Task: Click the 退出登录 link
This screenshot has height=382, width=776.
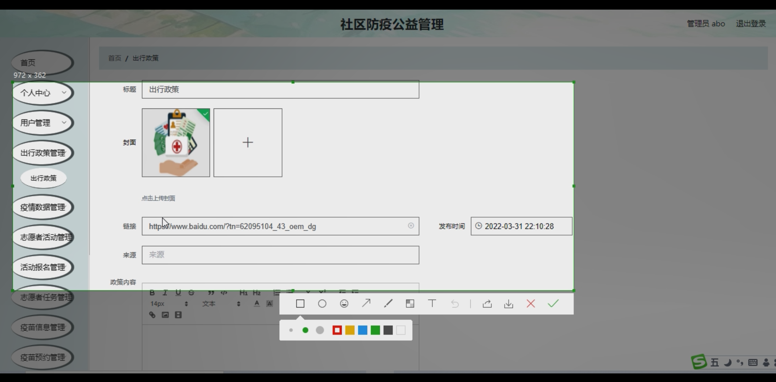Action: click(x=751, y=24)
